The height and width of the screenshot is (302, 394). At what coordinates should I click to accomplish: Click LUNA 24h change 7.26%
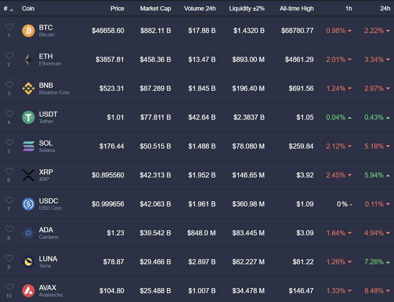click(x=377, y=262)
